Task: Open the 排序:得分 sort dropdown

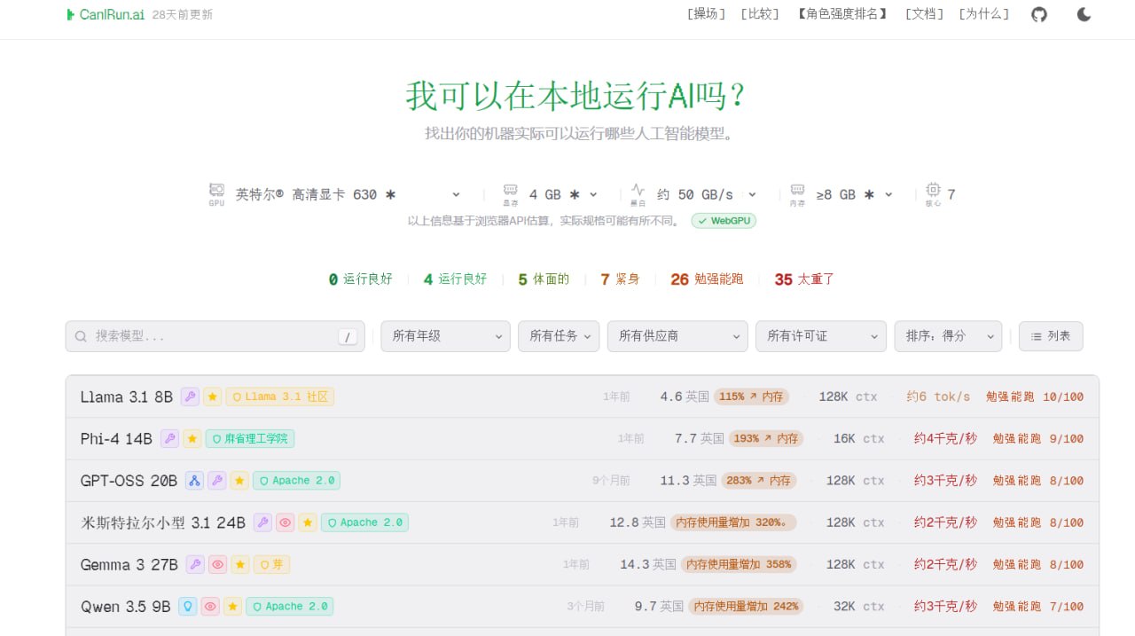Action: [x=948, y=336]
